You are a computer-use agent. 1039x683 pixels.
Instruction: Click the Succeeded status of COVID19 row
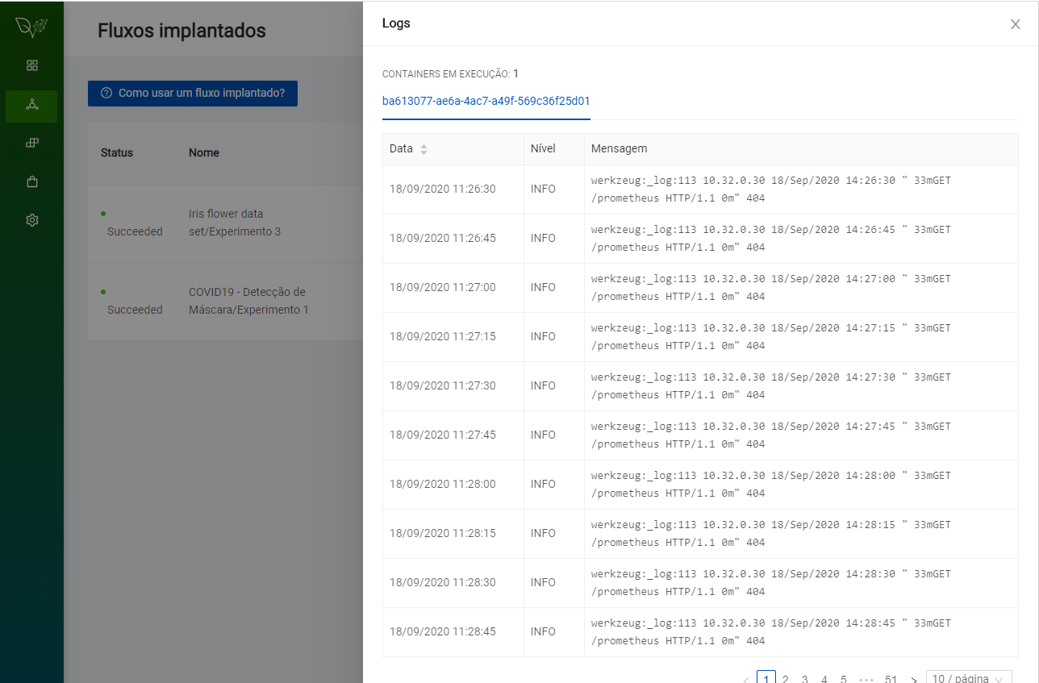click(x=135, y=310)
